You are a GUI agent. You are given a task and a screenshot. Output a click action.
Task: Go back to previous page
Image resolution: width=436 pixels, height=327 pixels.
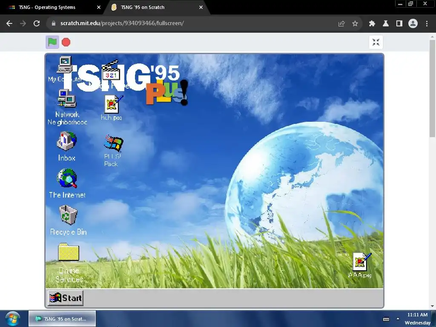(9, 23)
